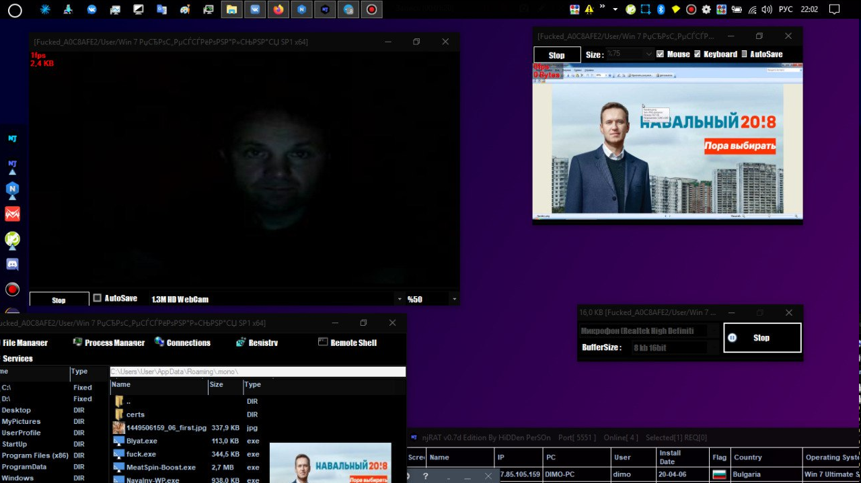Viewport: 861px width, 483px height.
Task: Toggle the Mouse checkbox in remote desktop window
Action: 660,54
